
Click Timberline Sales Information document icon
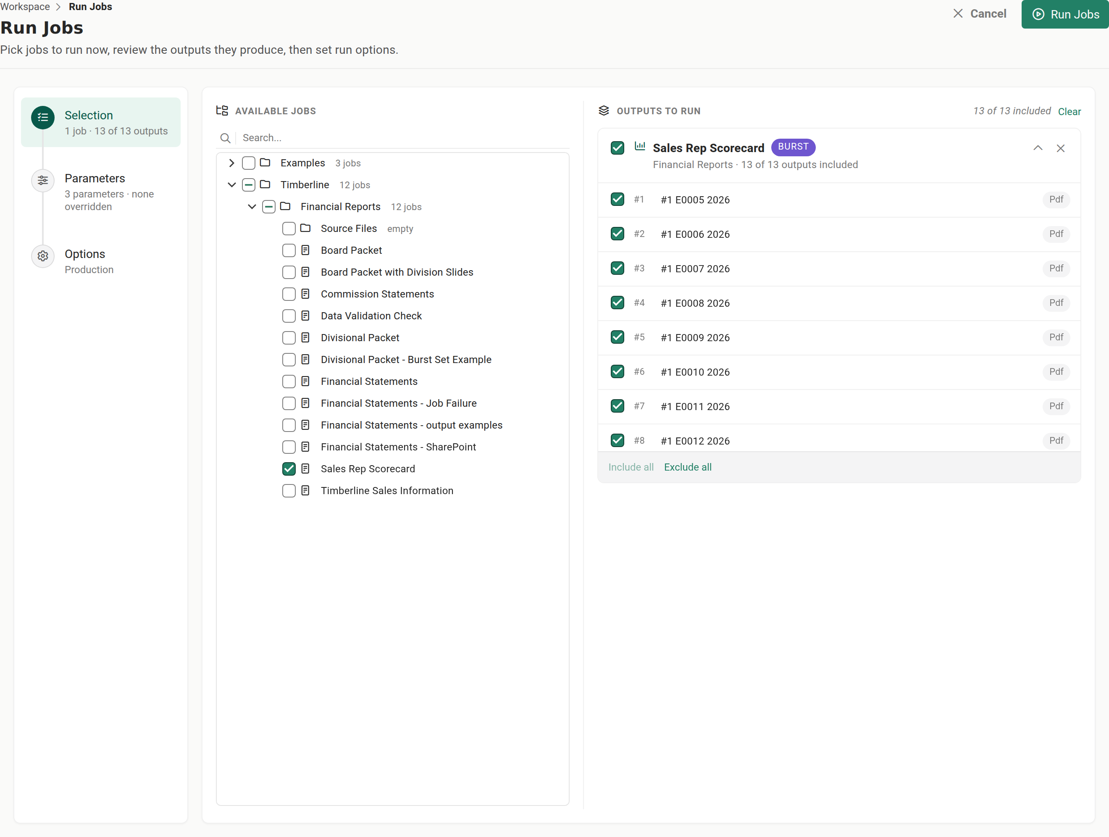pos(305,490)
